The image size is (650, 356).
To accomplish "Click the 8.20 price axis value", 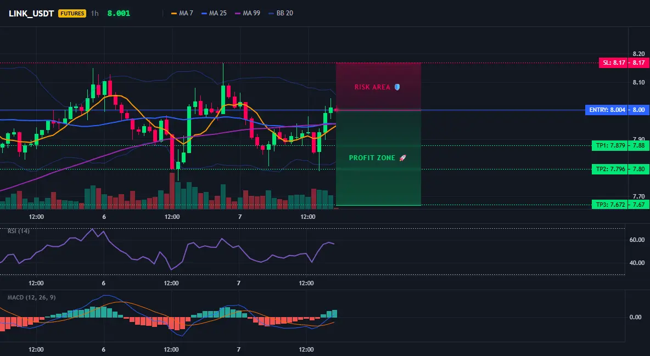I will 639,54.
